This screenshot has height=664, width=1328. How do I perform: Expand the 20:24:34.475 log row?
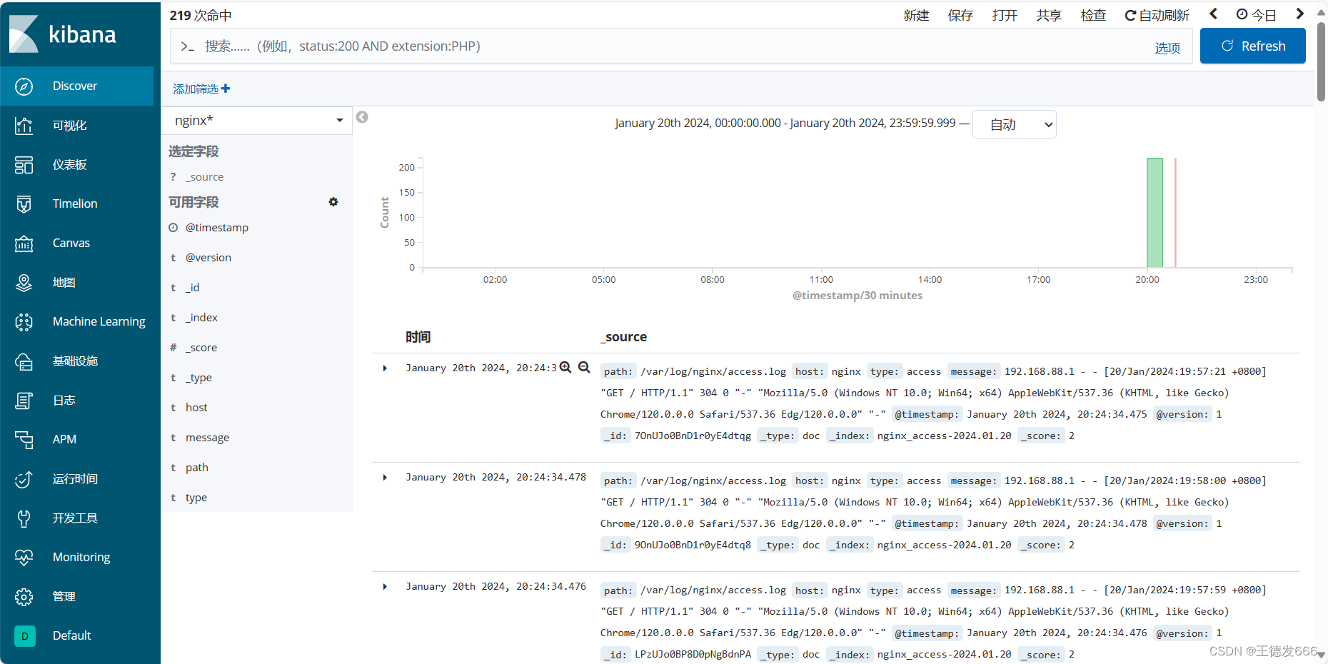(x=385, y=368)
